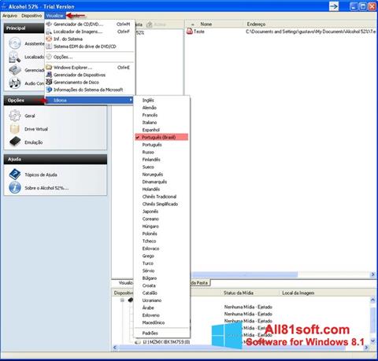The height and width of the screenshot is (361, 378).
Task: Expand the Idioma submenu arrow
Action: pos(131,100)
